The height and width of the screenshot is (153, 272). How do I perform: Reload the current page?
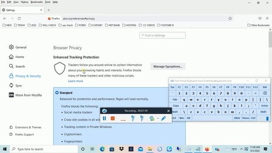coord(19,18)
